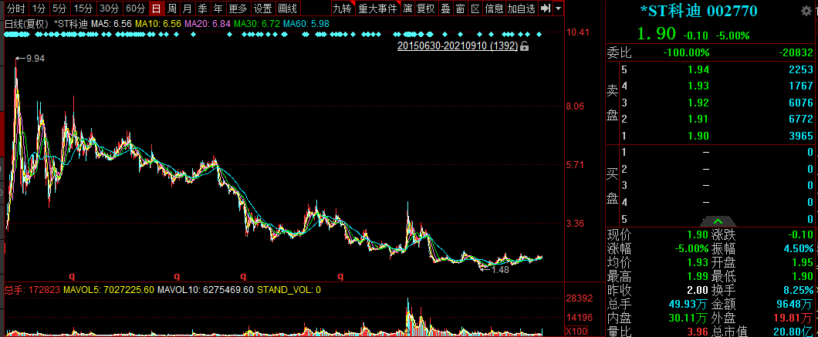Viewport: 818px width, 337px height.
Task: Click the *ST科迪 002770 stock title
Action: pos(699,11)
